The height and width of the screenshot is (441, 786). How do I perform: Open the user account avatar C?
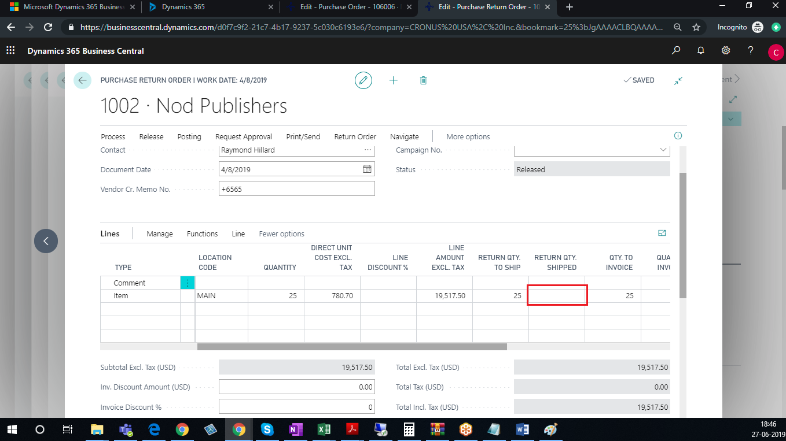click(776, 53)
